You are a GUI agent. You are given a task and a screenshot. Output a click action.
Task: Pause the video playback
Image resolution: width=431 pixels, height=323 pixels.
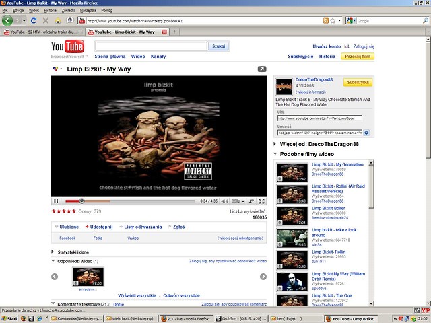pos(56,201)
